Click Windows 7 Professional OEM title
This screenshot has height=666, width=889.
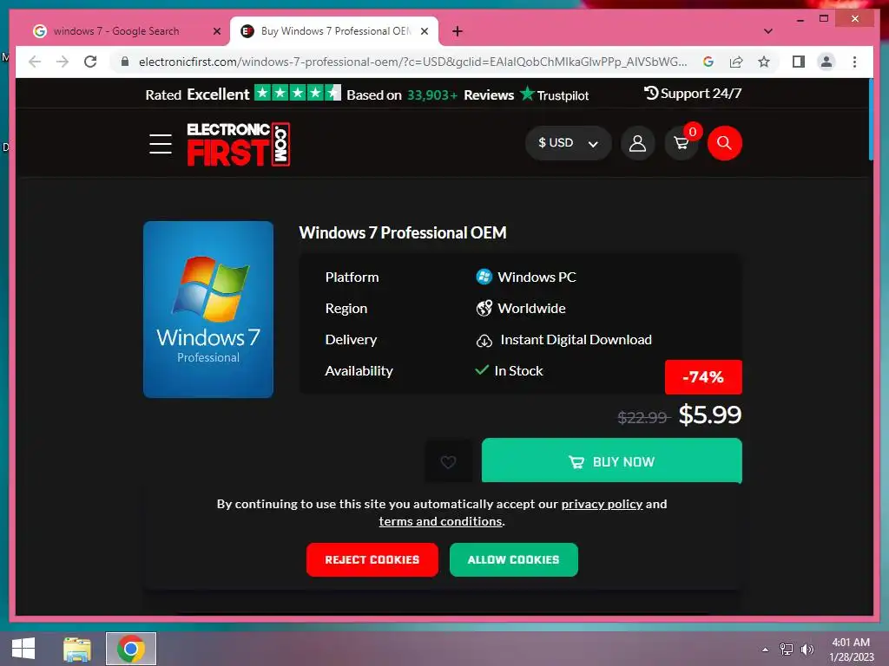tap(403, 232)
